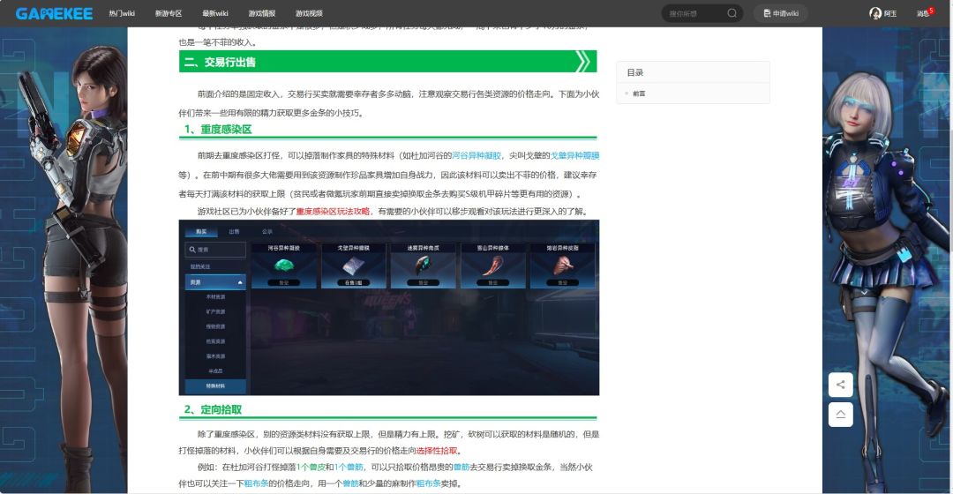Open the 1个兽筋 link
The width and height of the screenshot is (953, 494).
click(349, 468)
